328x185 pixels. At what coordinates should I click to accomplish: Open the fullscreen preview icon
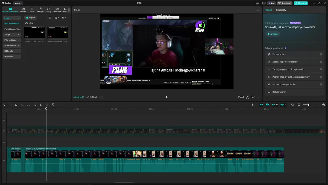pyautogui.click(x=259, y=97)
